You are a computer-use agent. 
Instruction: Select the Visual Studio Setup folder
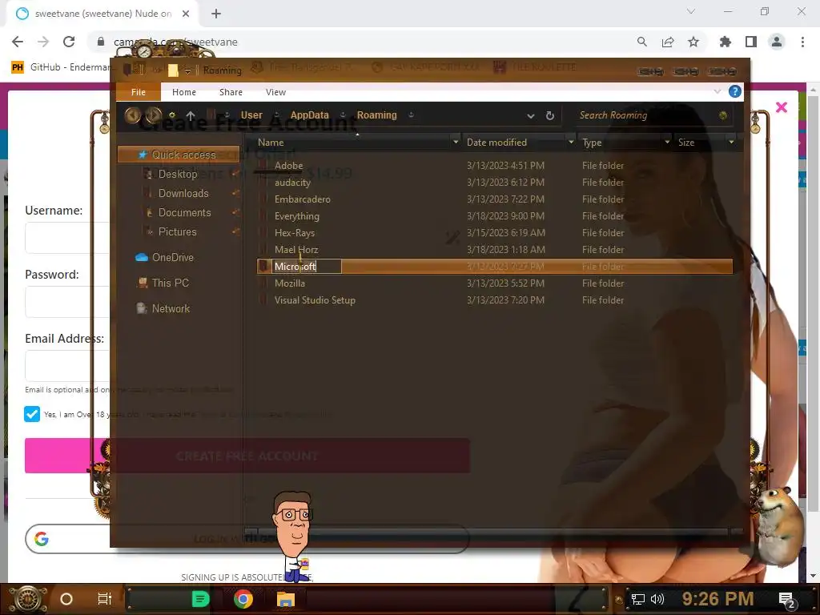click(494, 300)
